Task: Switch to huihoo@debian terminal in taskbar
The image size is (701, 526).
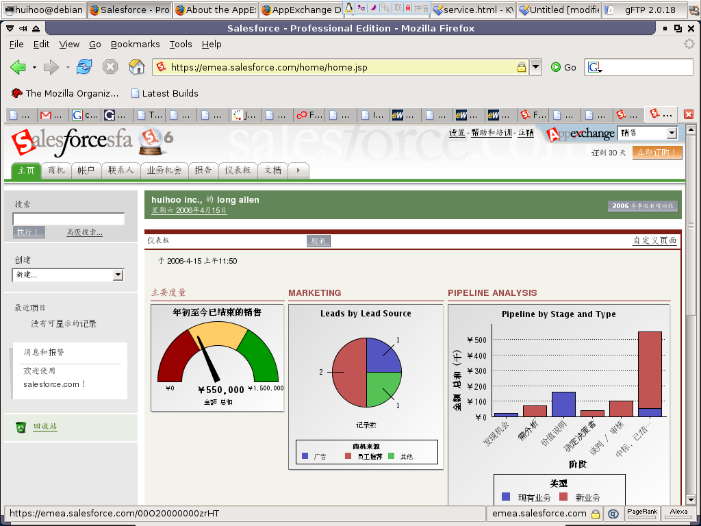Action: (x=44, y=10)
